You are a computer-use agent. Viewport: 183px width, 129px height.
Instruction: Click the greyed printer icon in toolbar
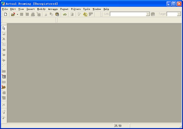pyautogui.click(x=33, y=14)
